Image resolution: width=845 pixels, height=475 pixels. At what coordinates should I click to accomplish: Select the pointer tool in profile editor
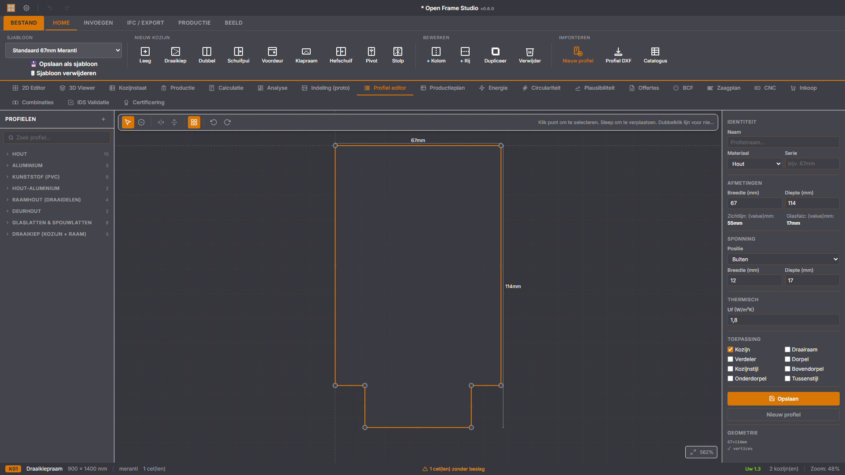[x=128, y=122]
